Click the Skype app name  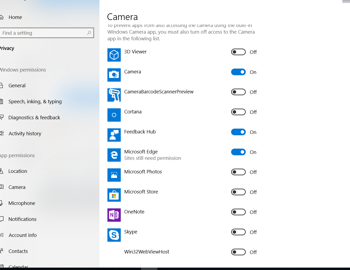[131, 232]
